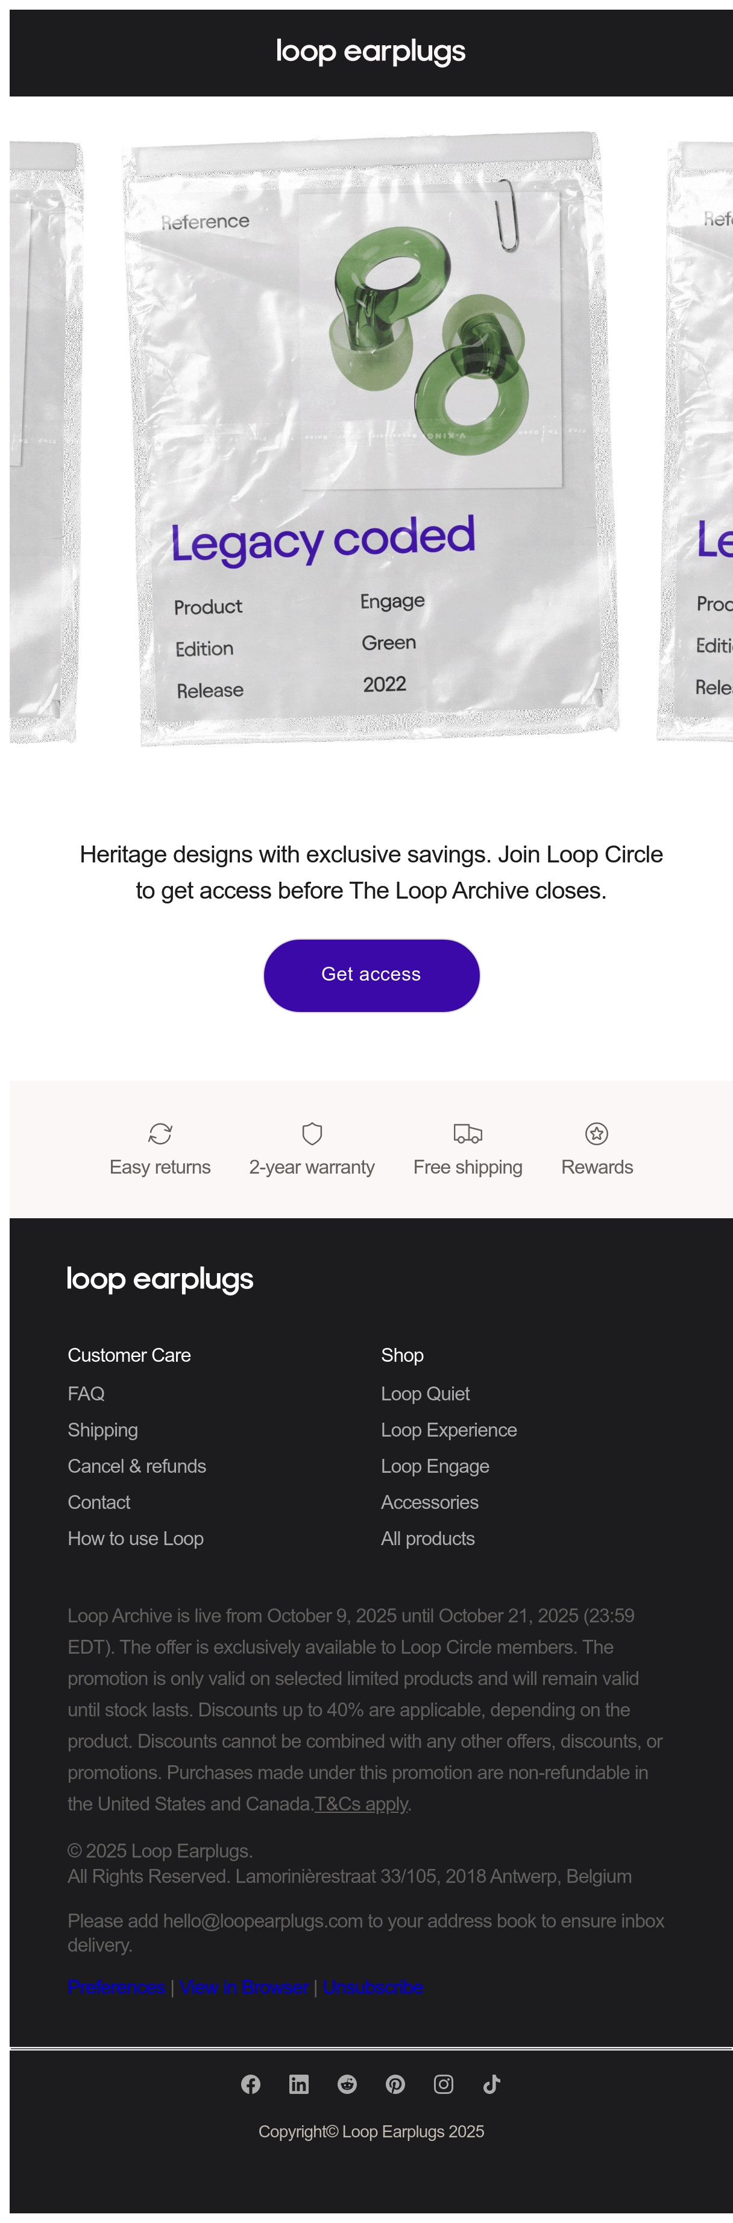Click the Easy returns arrows icon

160,1133
